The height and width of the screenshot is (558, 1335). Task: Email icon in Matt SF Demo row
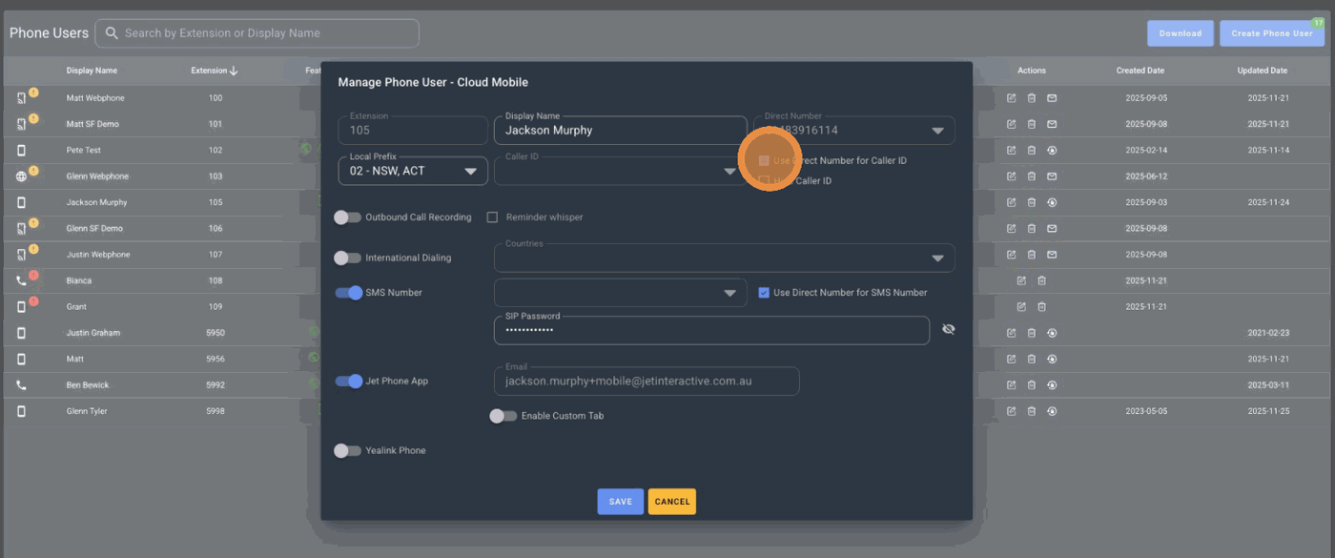(1052, 124)
